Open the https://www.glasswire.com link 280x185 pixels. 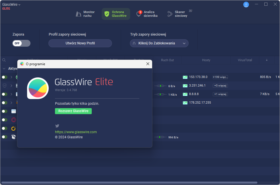[76, 132]
